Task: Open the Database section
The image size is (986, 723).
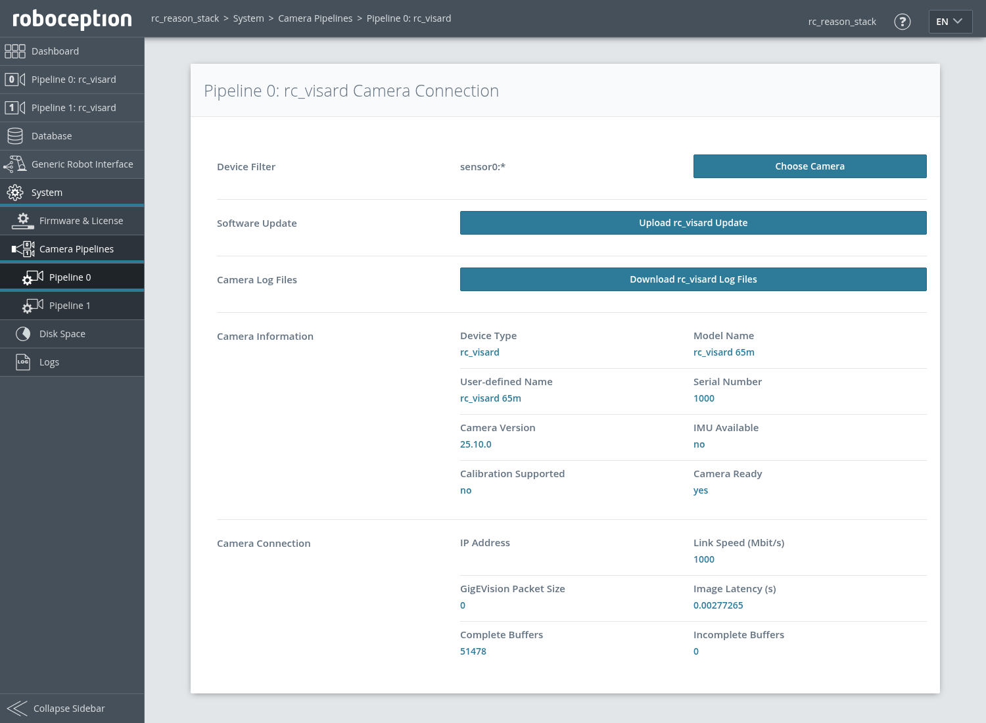Action: [51, 135]
